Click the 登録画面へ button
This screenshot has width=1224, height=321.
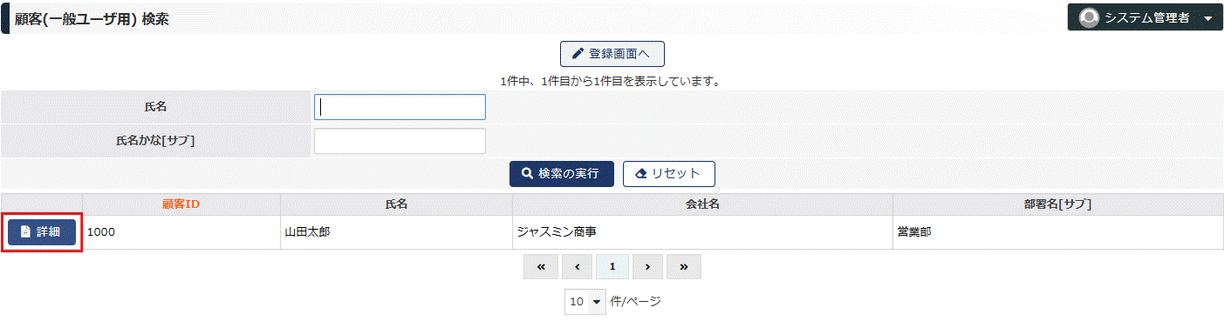612,53
